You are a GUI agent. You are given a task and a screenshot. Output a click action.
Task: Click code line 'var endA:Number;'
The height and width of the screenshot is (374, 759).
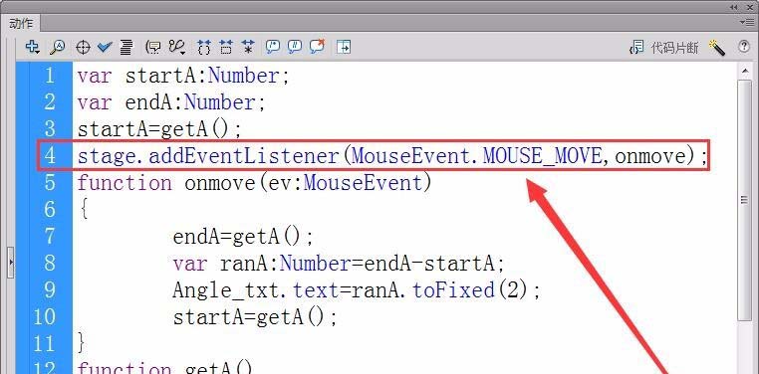click(171, 102)
